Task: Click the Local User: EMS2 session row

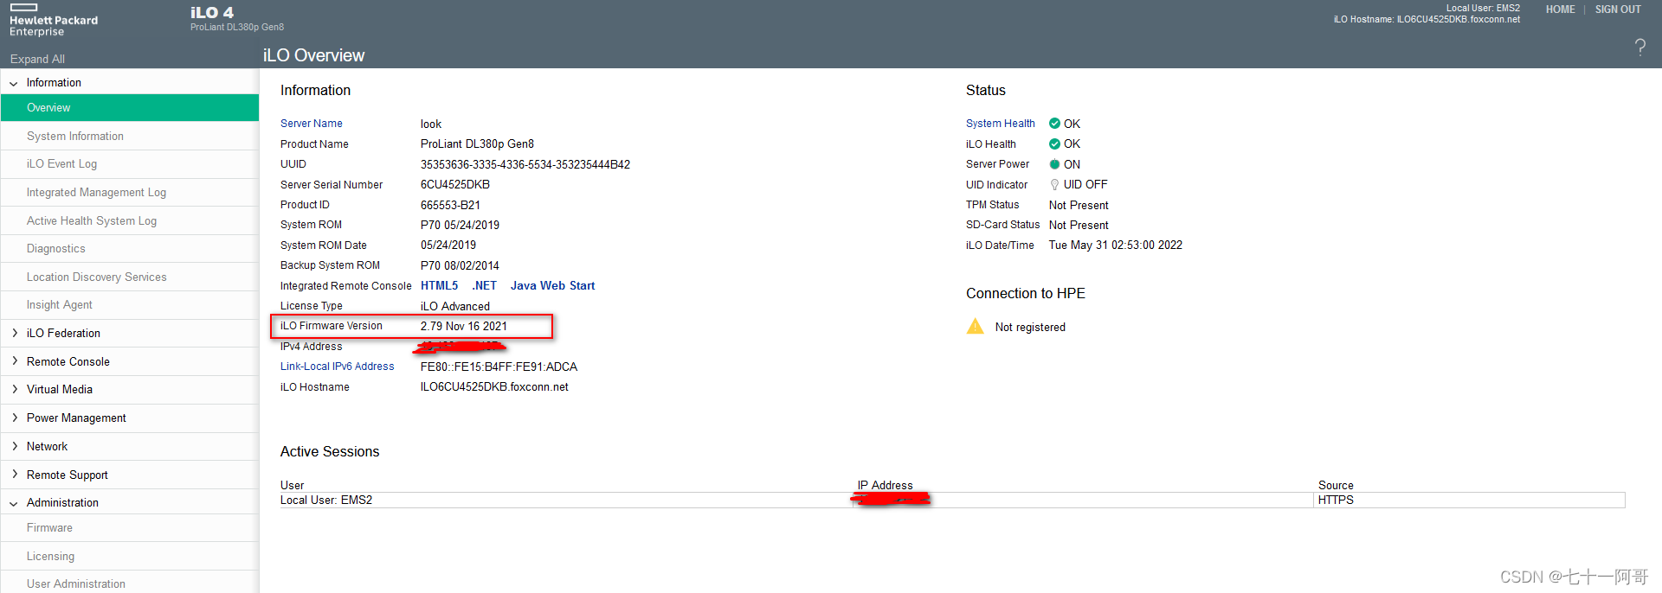Action: point(952,501)
